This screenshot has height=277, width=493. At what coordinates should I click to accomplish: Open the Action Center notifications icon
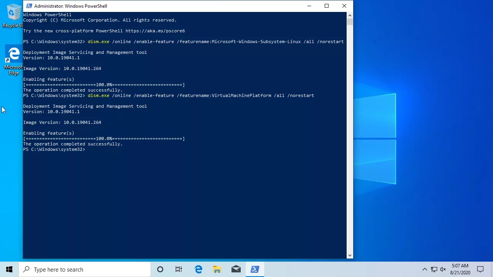point(480,269)
